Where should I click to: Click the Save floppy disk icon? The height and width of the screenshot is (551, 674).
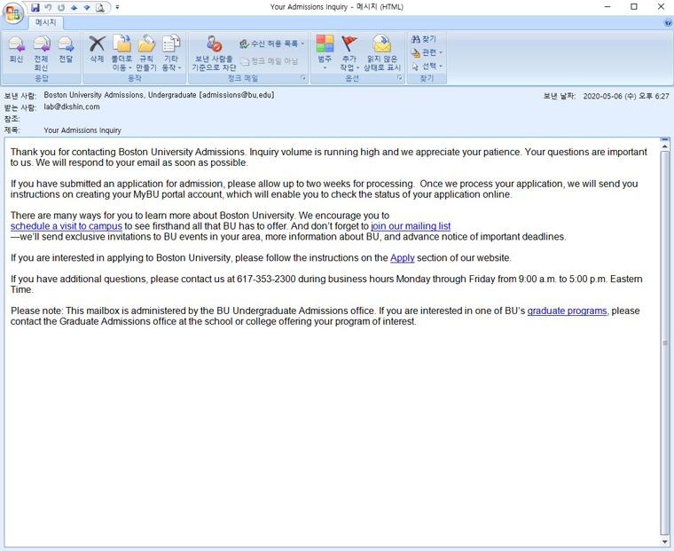tap(35, 7)
